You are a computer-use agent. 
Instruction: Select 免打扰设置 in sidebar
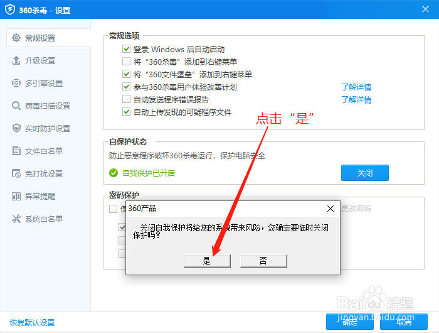pos(44,173)
